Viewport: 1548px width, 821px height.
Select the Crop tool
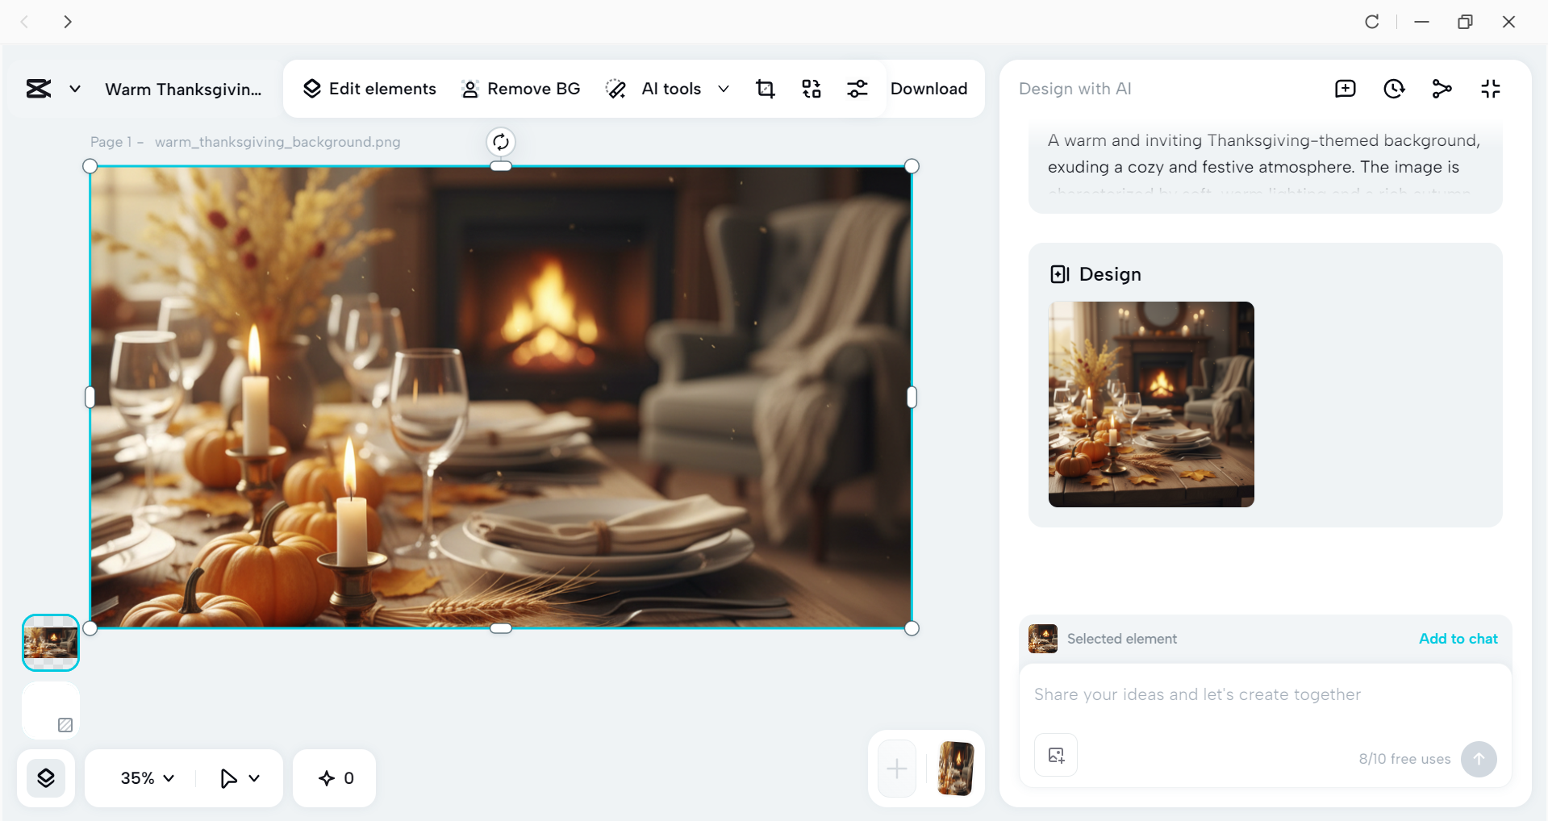point(765,89)
